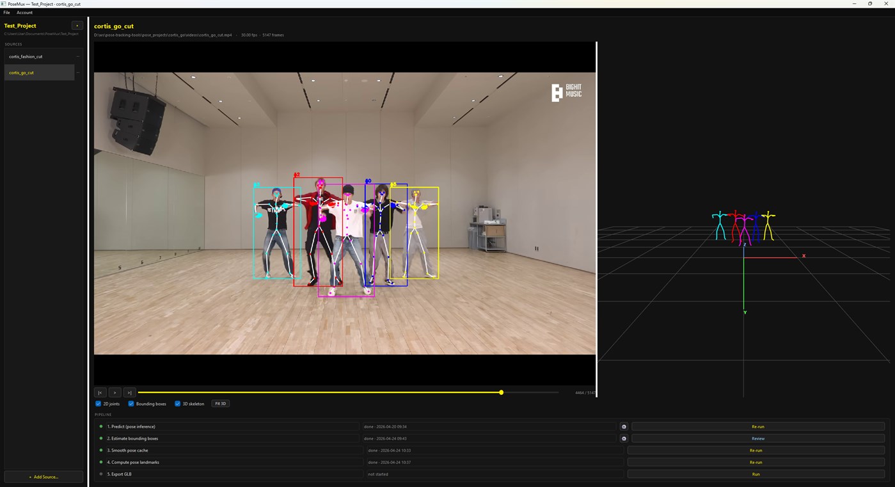Click the Test_Project title in the sidebar
This screenshot has width=895, height=487.
pos(20,26)
